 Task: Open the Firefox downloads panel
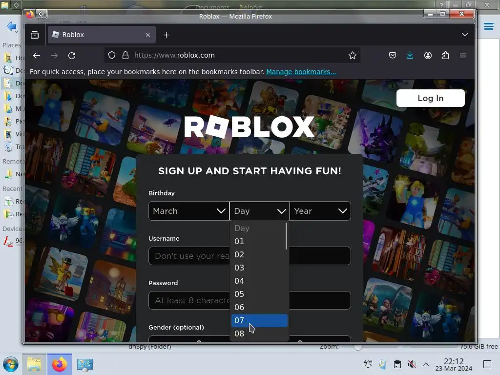point(410,56)
